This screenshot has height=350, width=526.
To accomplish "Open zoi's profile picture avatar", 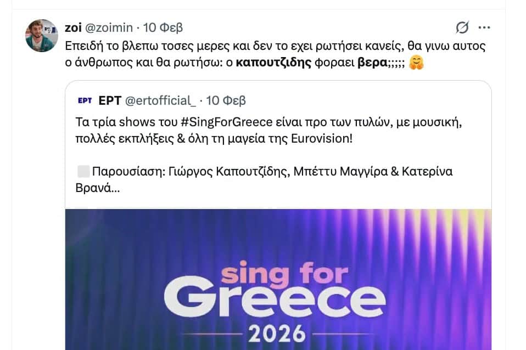I will click(42, 36).
